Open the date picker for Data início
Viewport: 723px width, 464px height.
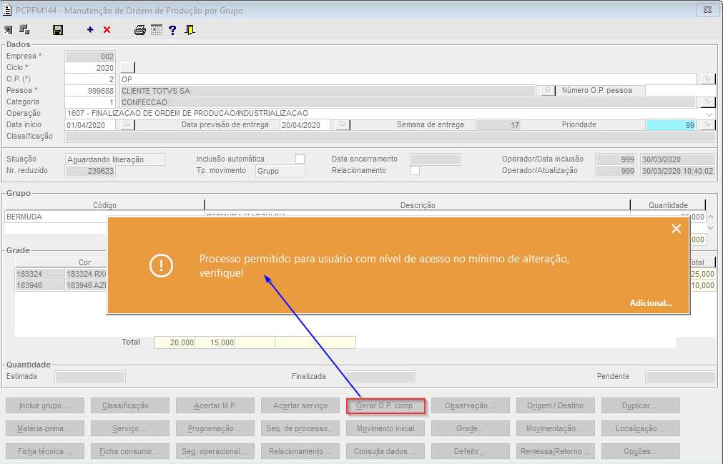(127, 125)
